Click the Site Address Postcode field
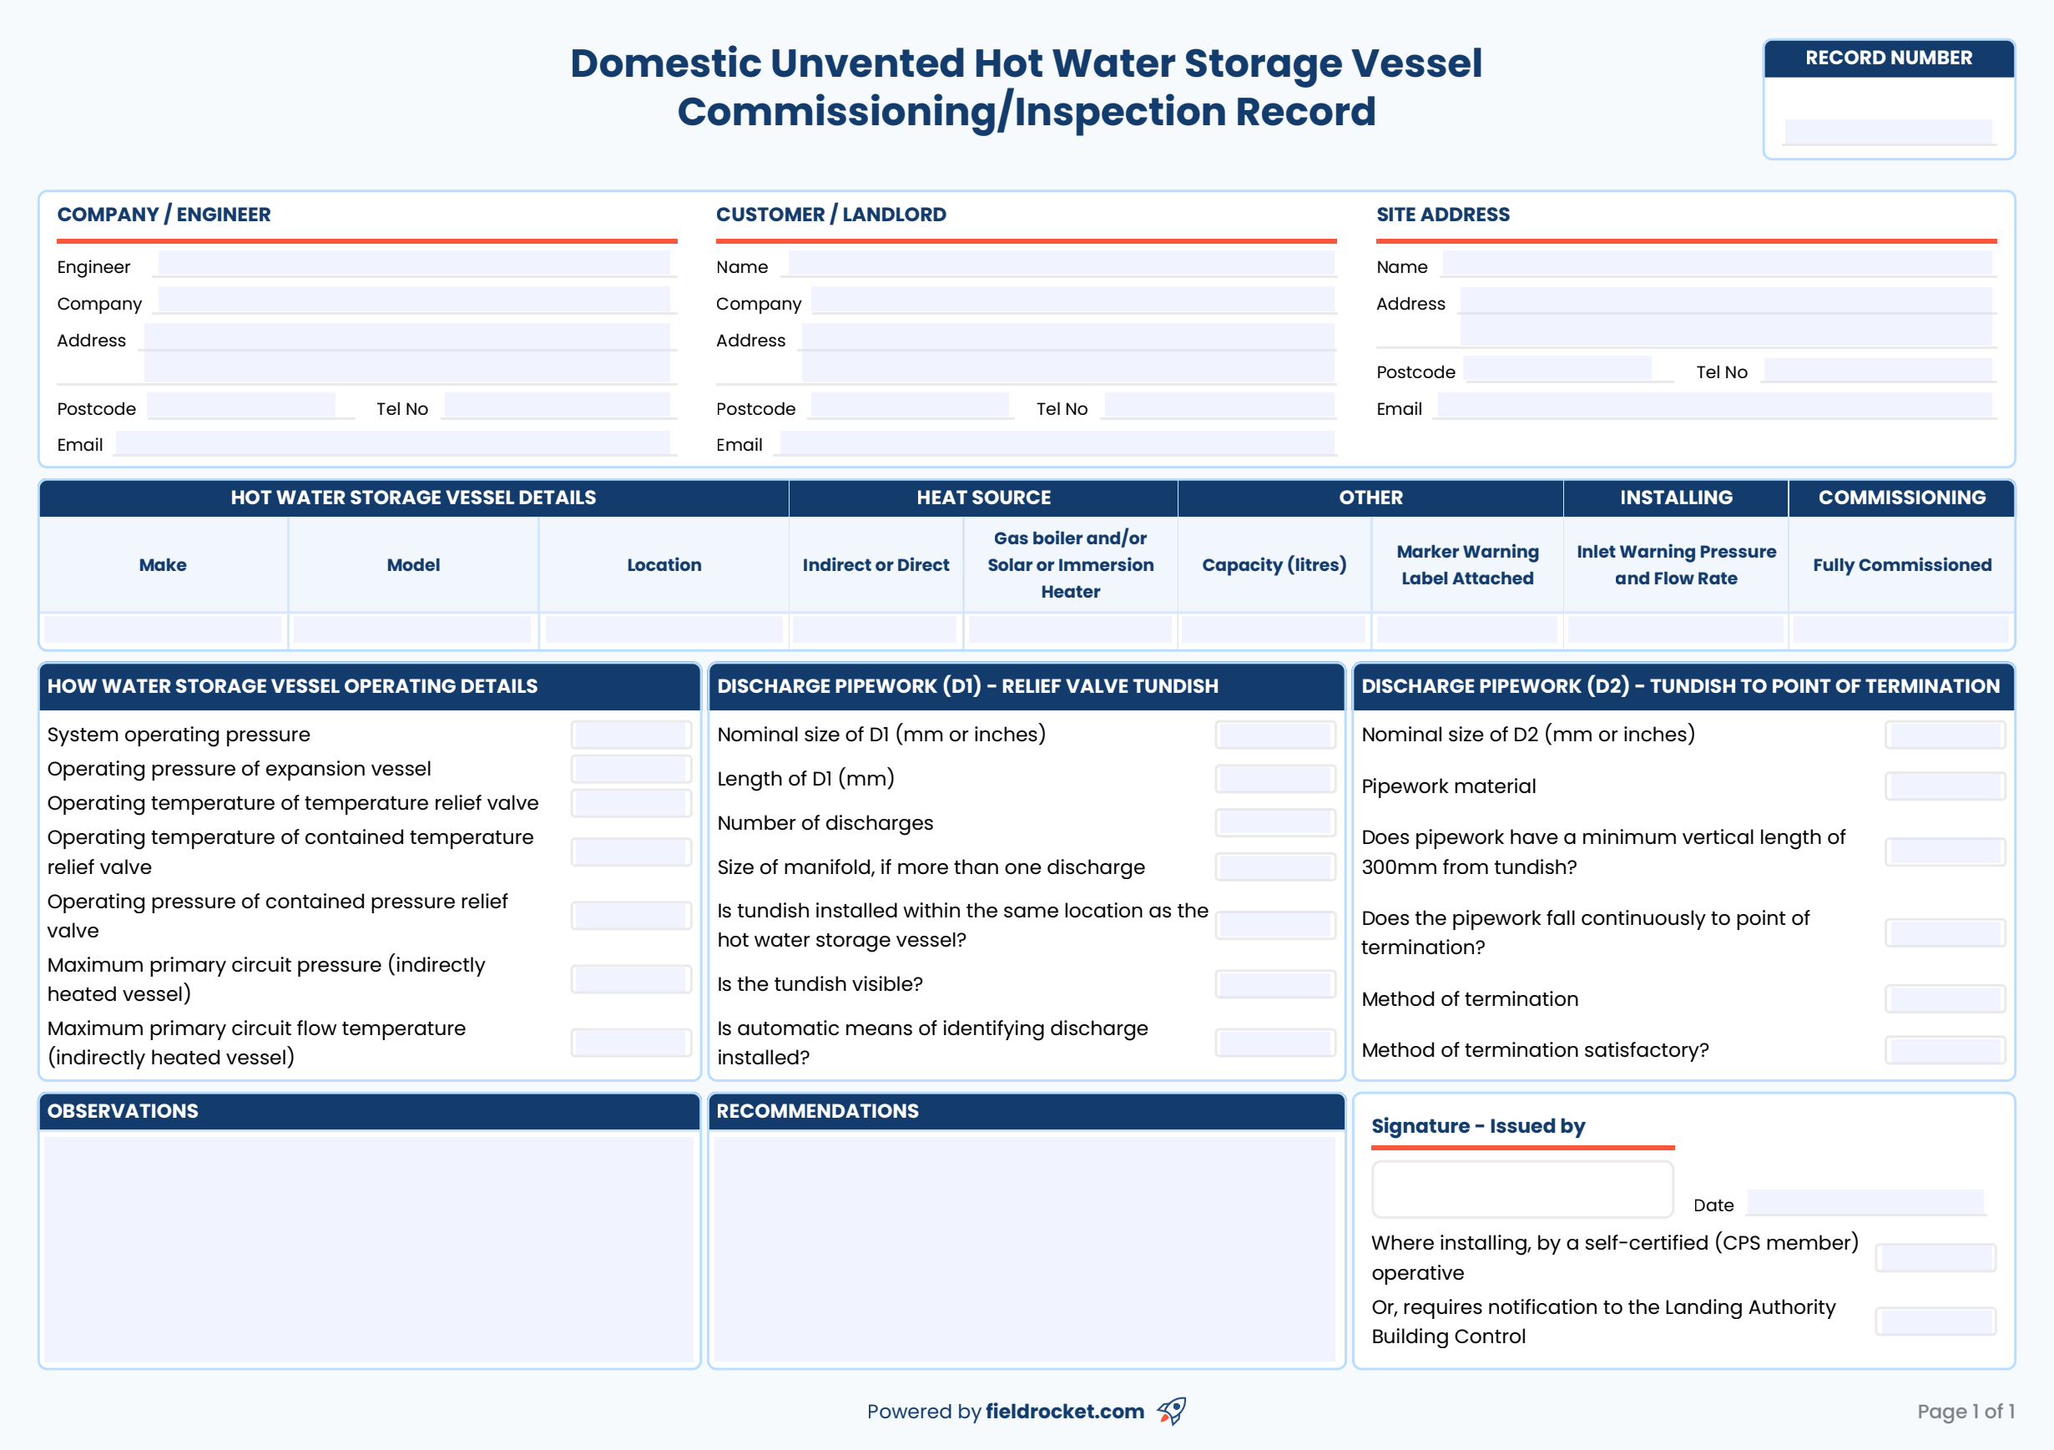2054x1450 pixels. tap(1568, 370)
